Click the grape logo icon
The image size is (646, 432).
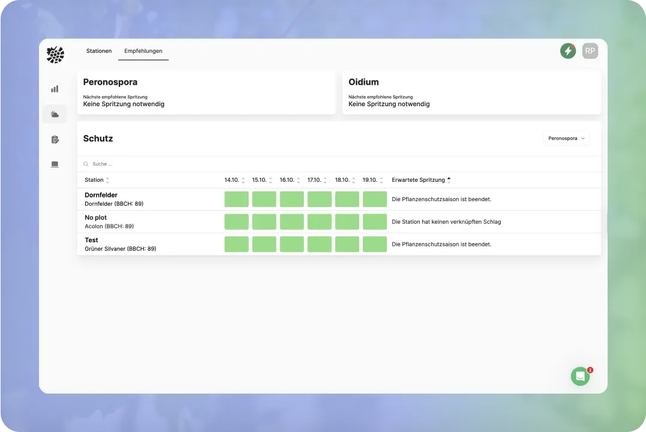pos(55,55)
